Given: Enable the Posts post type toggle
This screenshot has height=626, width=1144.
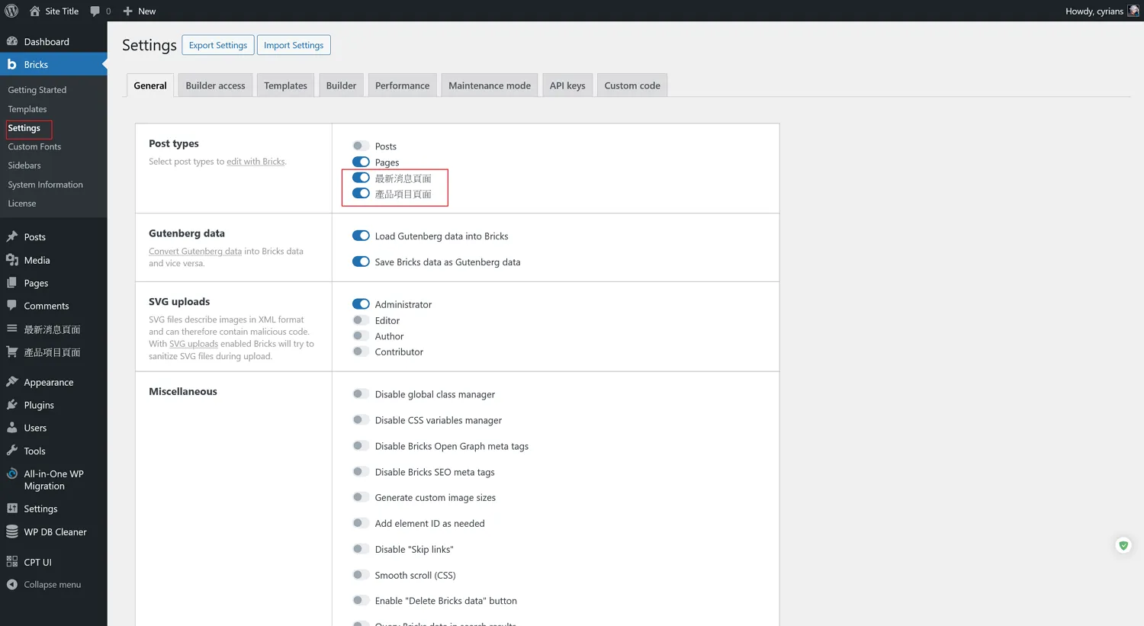Looking at the screenshot, I should coord(361,146).
